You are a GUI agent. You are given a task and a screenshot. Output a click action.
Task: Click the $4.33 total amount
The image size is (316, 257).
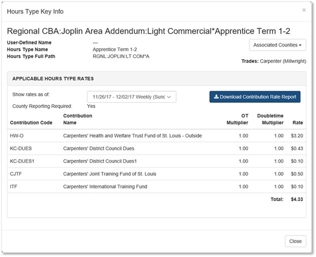pyautogui.click(x=296, y=199)
